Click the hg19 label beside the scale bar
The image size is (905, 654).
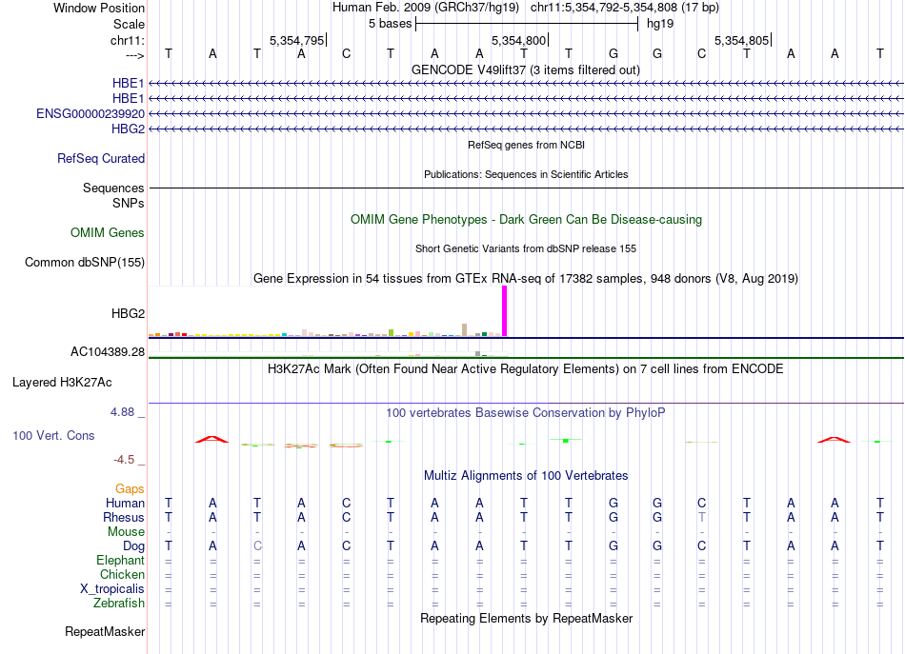click(x=660, y=24)
